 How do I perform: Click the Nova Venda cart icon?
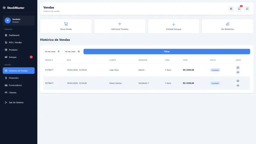pyautogui.click(x=66, y=24)
